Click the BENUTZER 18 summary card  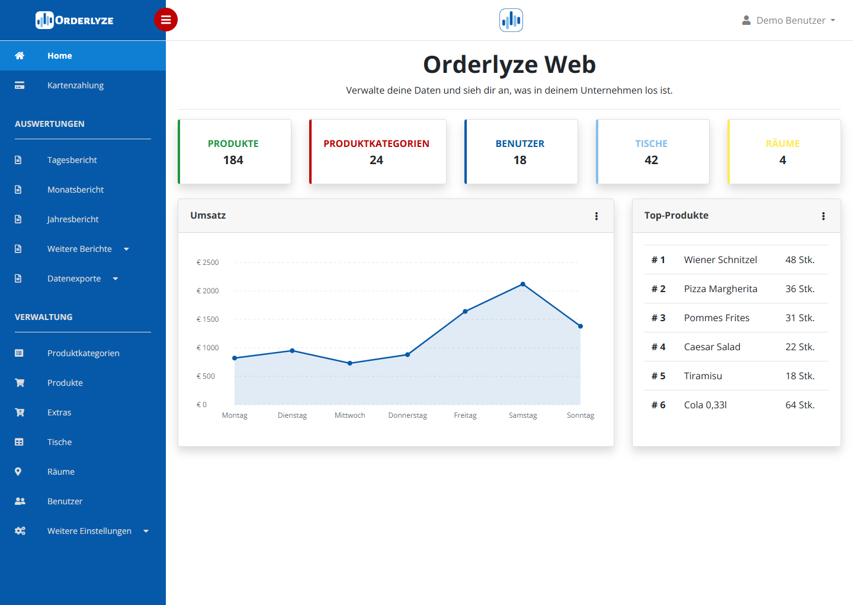[x=521, y=152]
